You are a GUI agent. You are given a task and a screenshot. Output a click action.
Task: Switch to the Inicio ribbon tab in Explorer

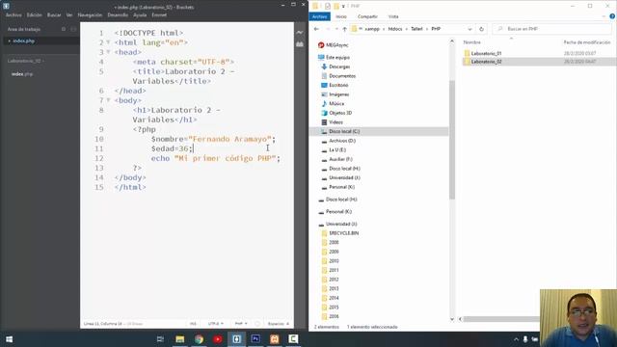coord(341,16)
